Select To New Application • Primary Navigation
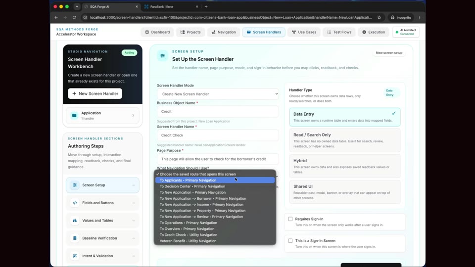The width and height of the screenshot is (475, 267). coord(215,192)
